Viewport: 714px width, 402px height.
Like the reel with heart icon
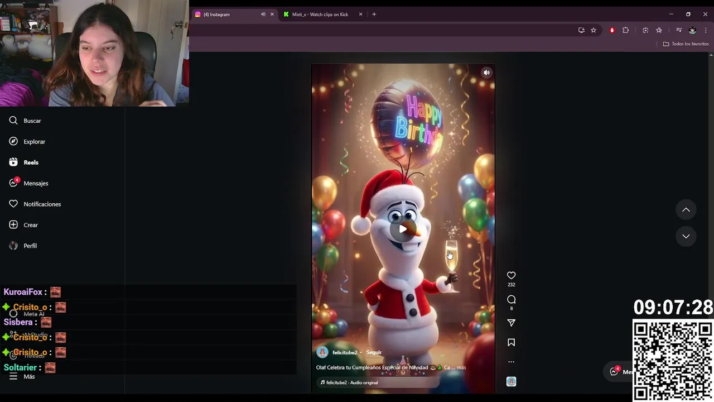point(511,275)
